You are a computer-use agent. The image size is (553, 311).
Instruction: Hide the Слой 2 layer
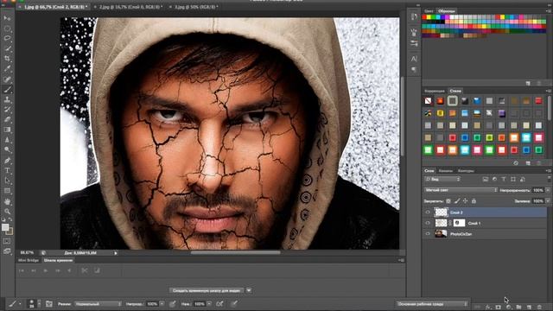pyautogui.click(x=428, y=213)
